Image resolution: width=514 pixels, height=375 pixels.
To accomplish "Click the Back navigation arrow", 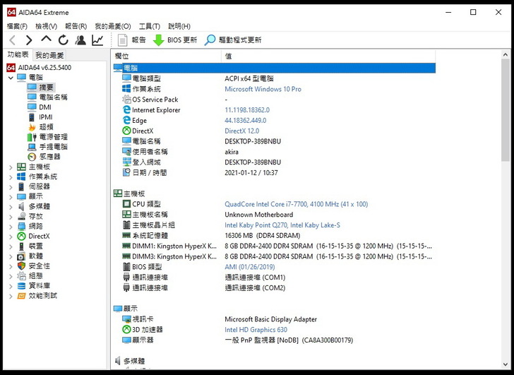I will tap(12, 40).
